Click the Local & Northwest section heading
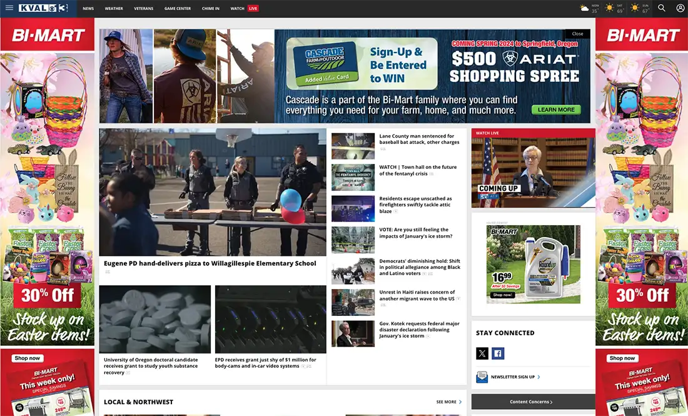 click(138, 402)
